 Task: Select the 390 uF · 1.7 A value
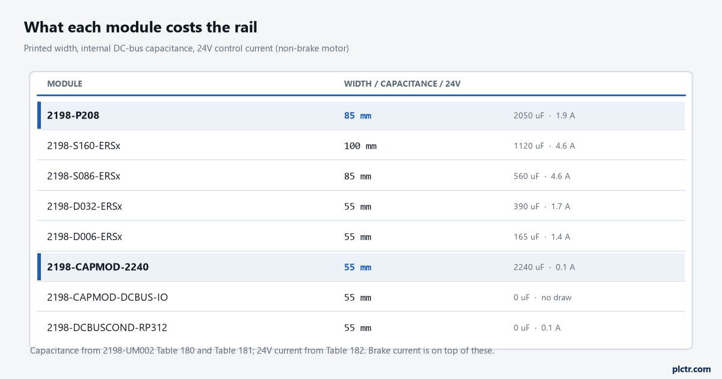point(542,206)
